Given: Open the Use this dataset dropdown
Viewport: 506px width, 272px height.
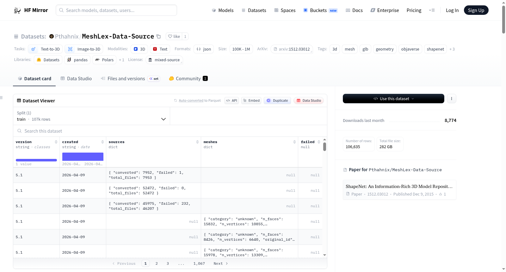Looking at the screenshot, I should (x=393, y=99).
